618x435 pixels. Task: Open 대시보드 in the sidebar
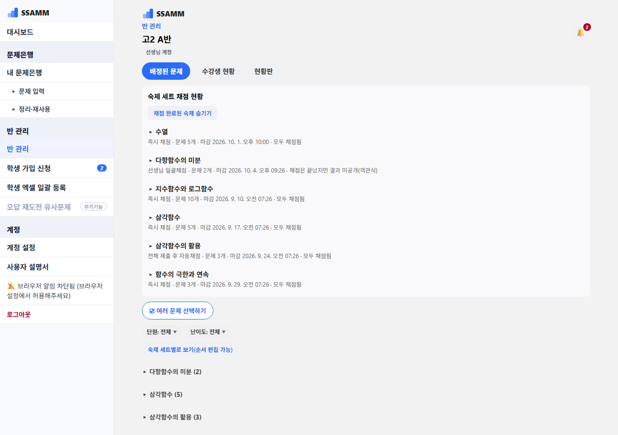[56, 32]
